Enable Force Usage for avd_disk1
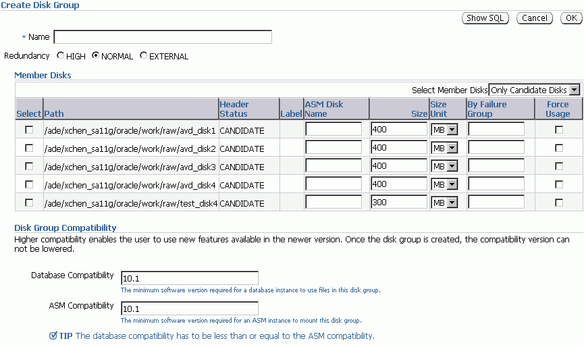The width and height of the screenshot is (584, 345). 558,130
